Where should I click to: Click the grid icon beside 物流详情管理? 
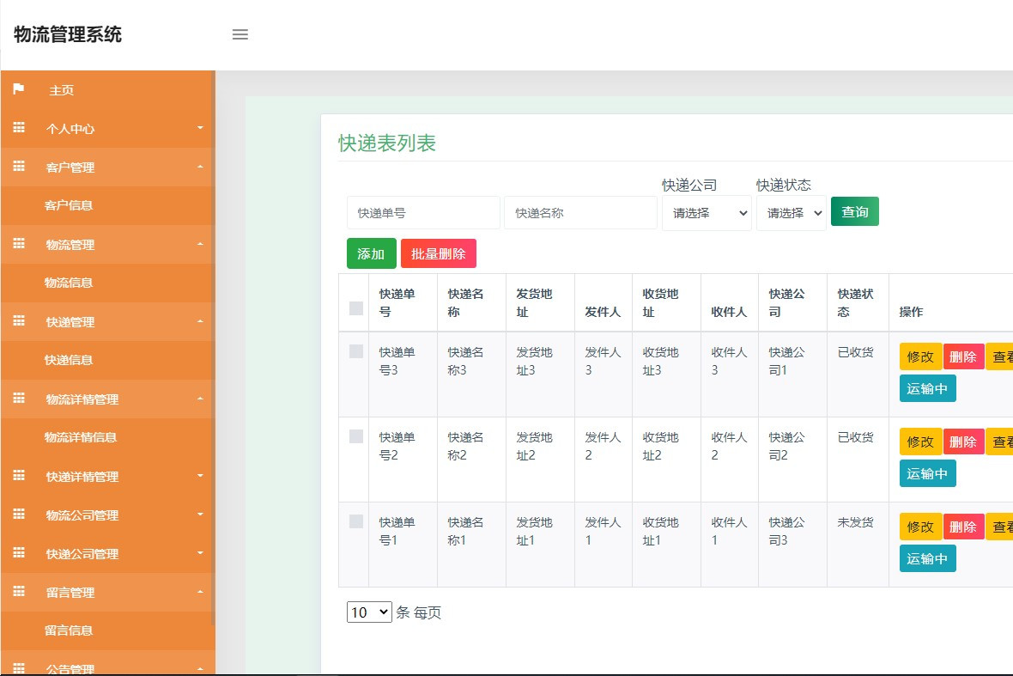tap(19, 398)
